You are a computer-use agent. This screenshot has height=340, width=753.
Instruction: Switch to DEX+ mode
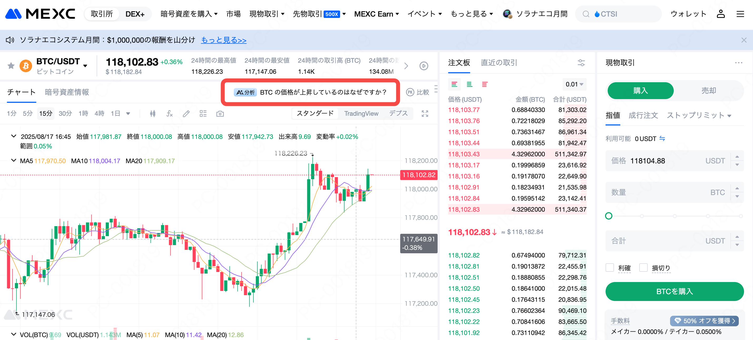(135, 14)
